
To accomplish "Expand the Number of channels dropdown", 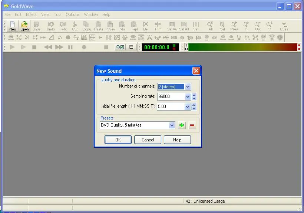I will [188, 87].
